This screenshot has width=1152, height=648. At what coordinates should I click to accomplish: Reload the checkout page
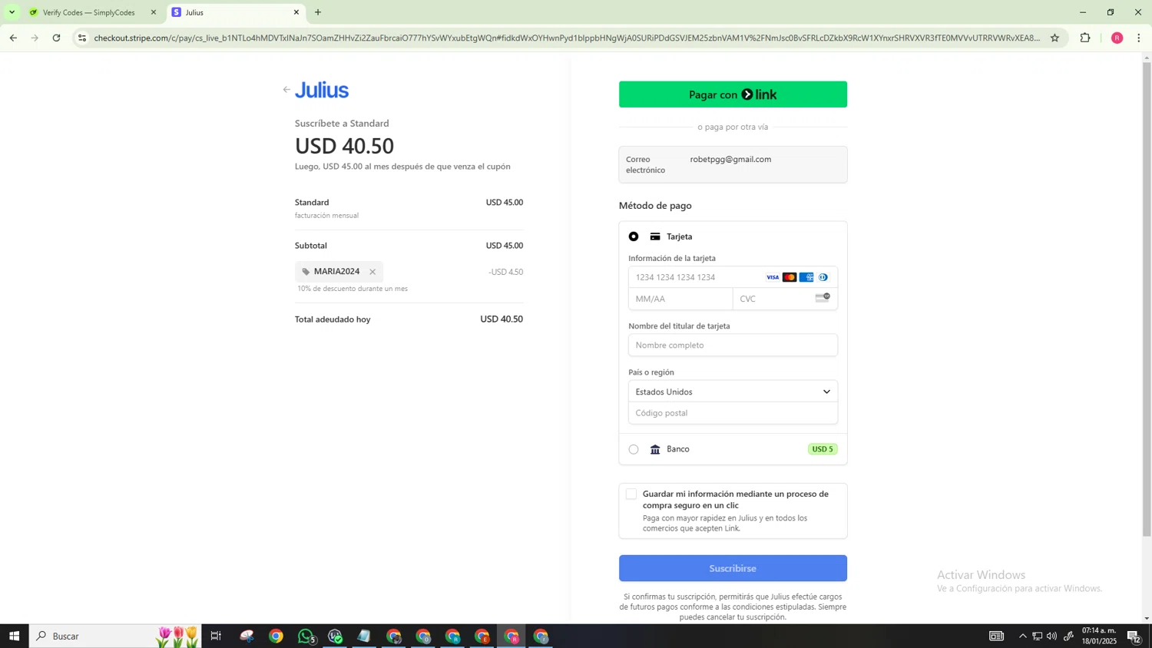pos(56,38)
